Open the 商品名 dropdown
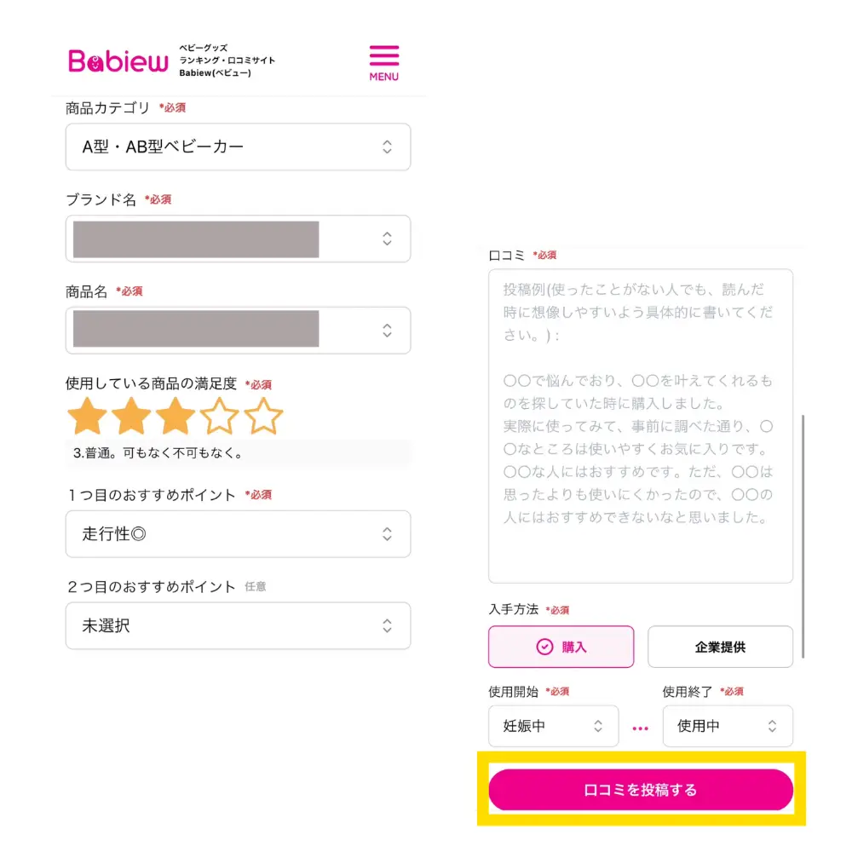The width and height of the screenshot is (852, 852). [238, 331]
